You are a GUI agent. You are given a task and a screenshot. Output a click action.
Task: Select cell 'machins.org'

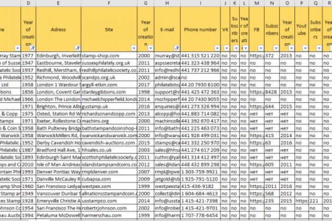coord(109,121)
